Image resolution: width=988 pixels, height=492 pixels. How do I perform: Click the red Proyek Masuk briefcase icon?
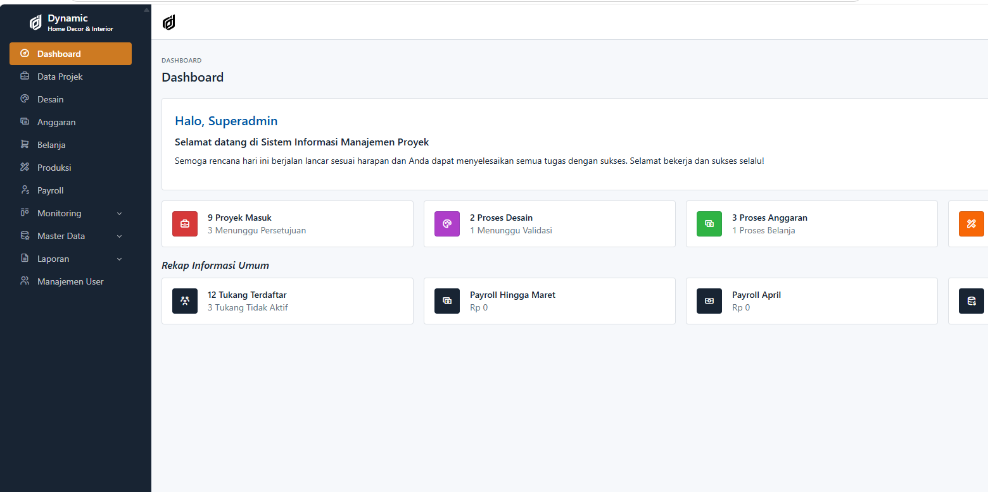(185, 224)
